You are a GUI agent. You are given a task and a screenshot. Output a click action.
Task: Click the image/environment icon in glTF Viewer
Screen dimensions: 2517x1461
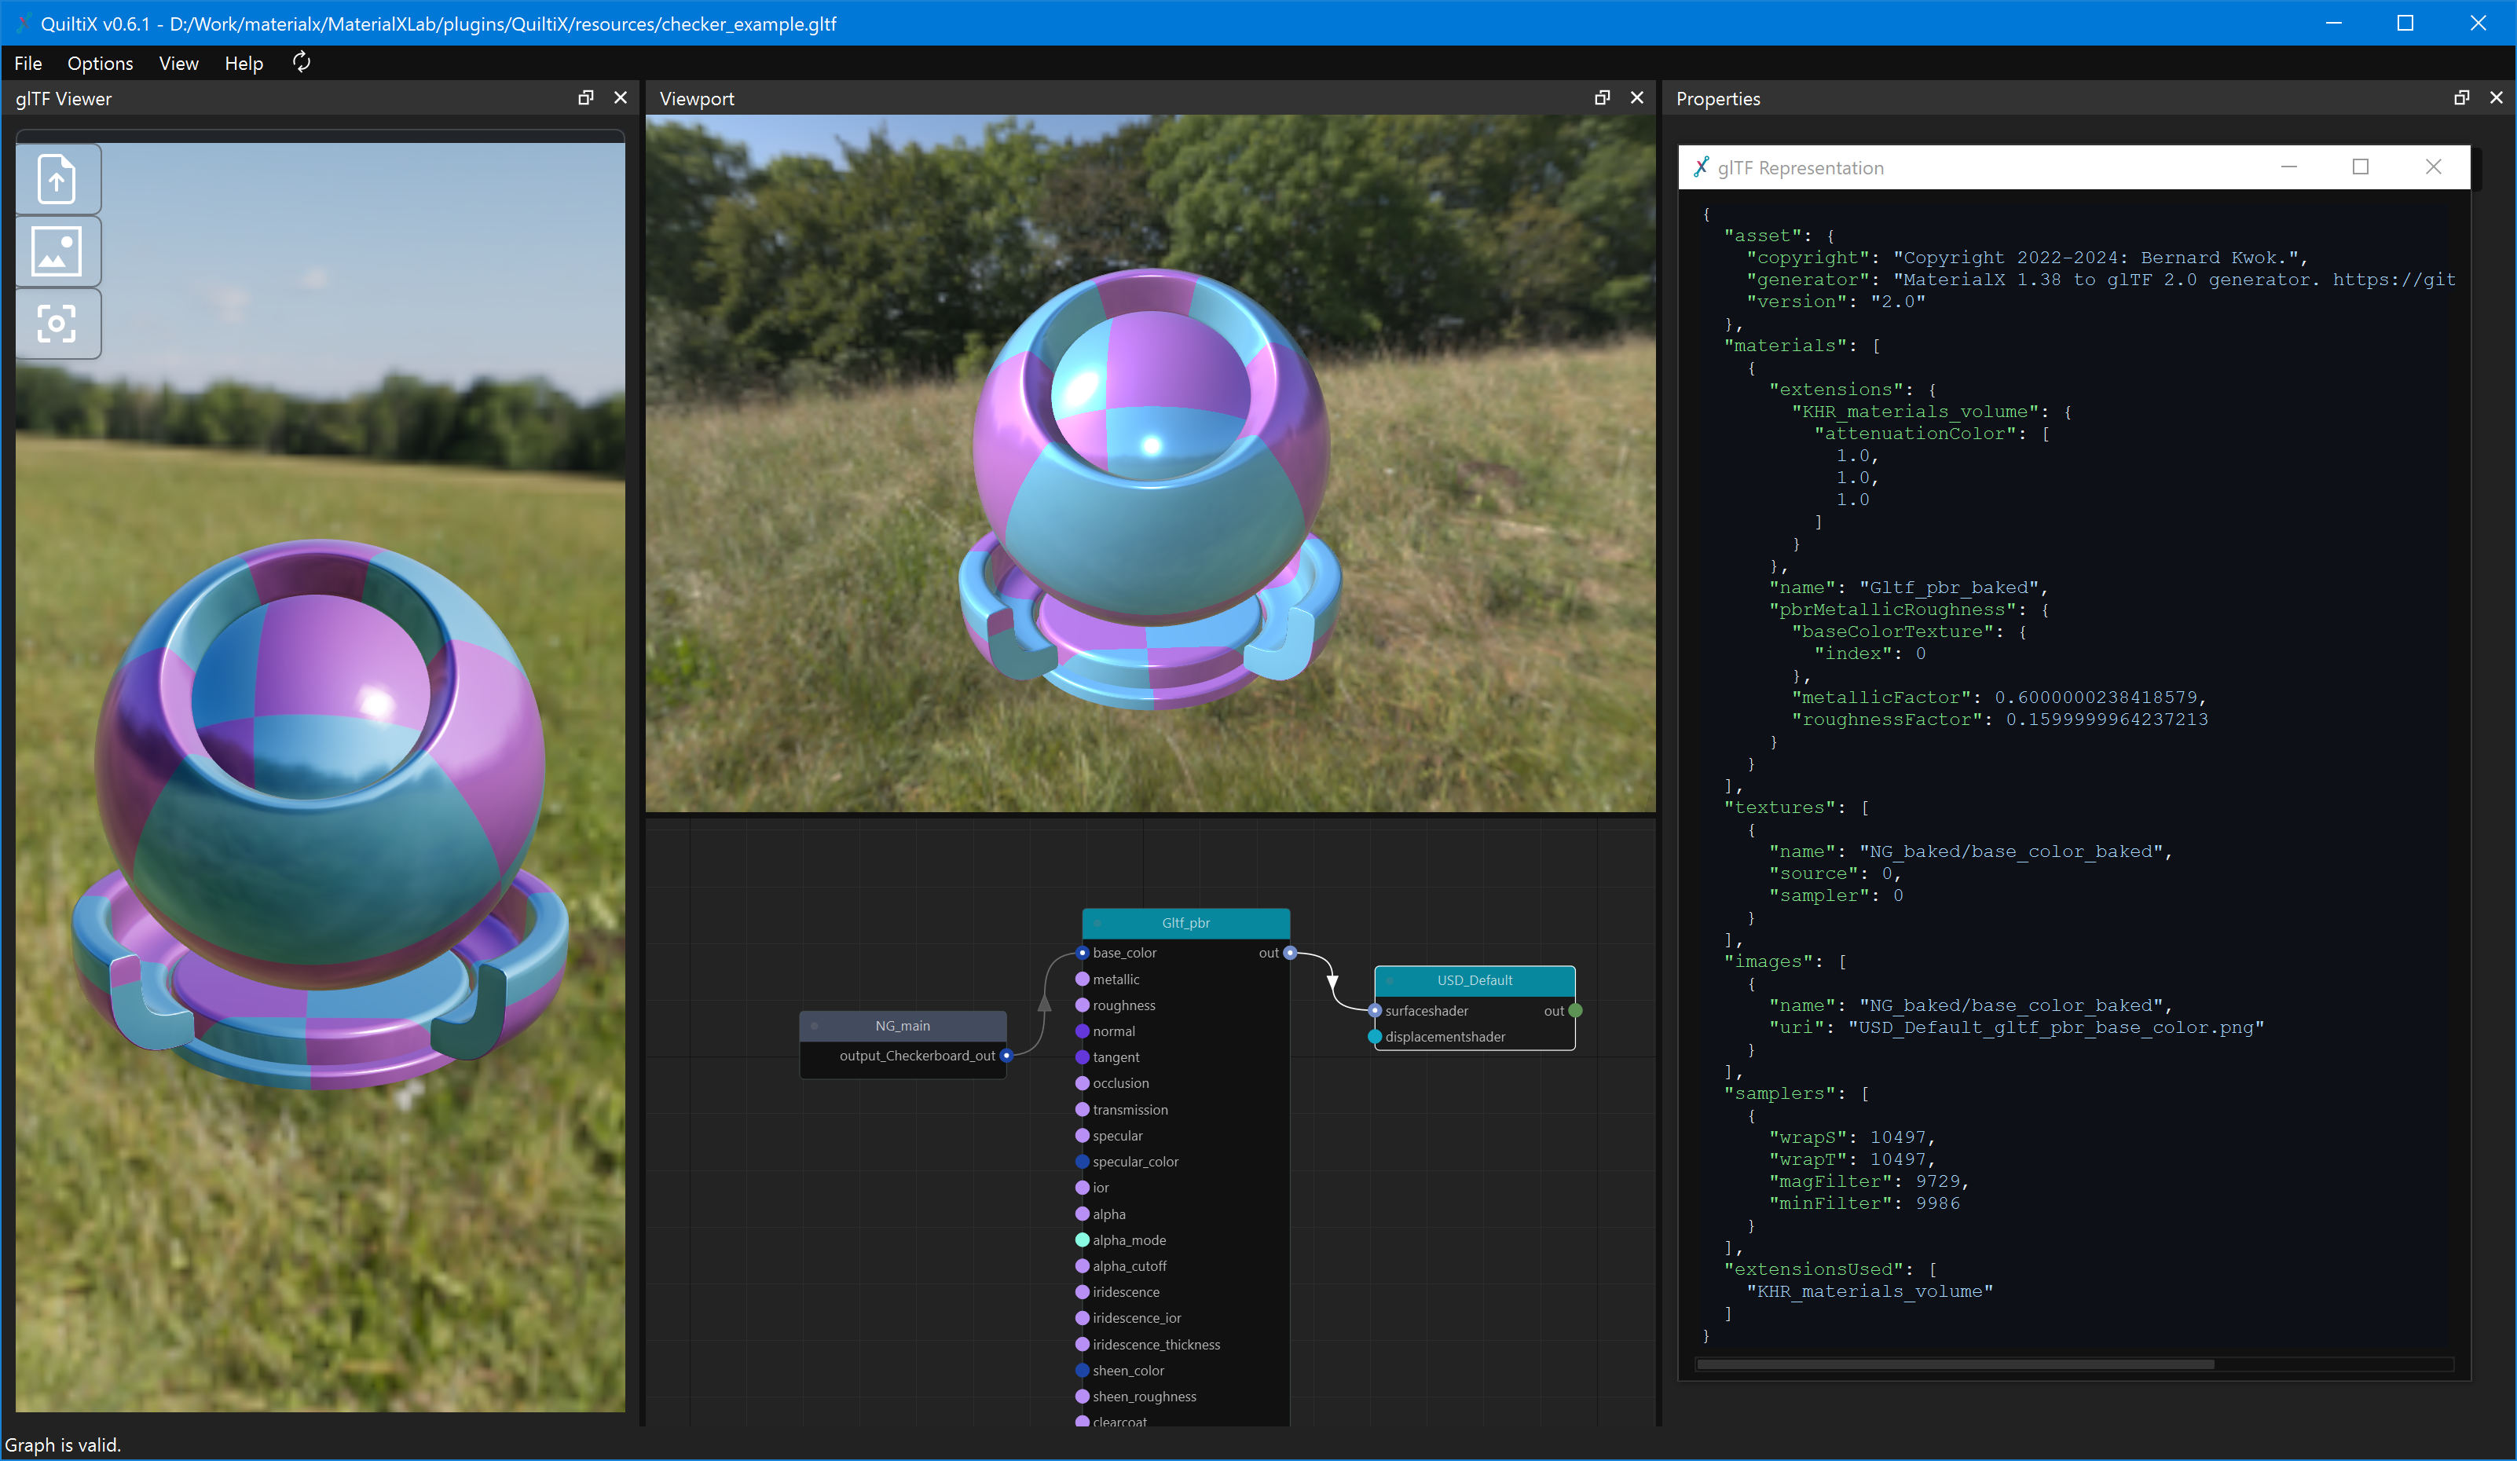57,251
